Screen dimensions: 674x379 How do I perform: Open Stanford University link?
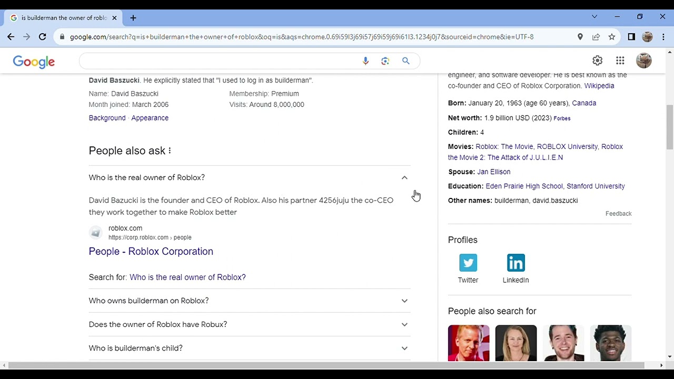pos(596,186)
